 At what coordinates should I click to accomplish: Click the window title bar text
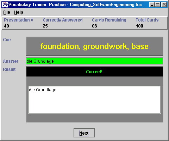click(x=75, y=5)
